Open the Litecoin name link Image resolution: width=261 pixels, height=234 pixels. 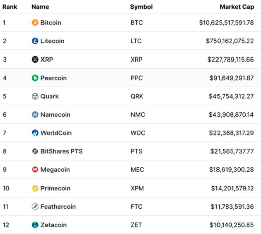point(52,41)
